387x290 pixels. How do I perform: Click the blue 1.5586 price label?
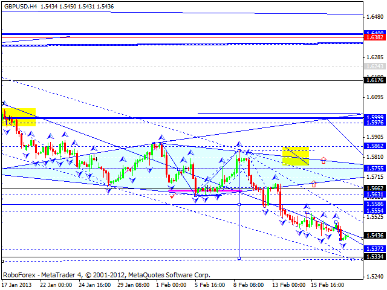(375, 204)
